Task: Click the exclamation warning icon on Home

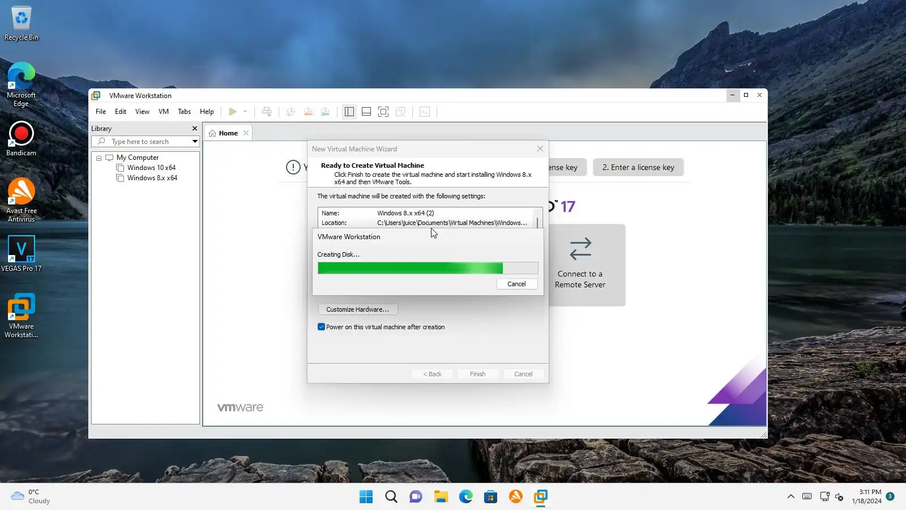Action: point(293,167)
